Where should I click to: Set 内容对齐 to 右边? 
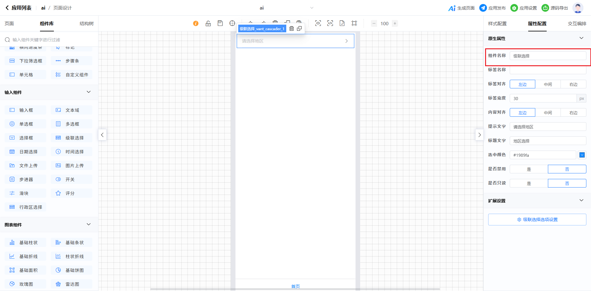coord(573,112)
